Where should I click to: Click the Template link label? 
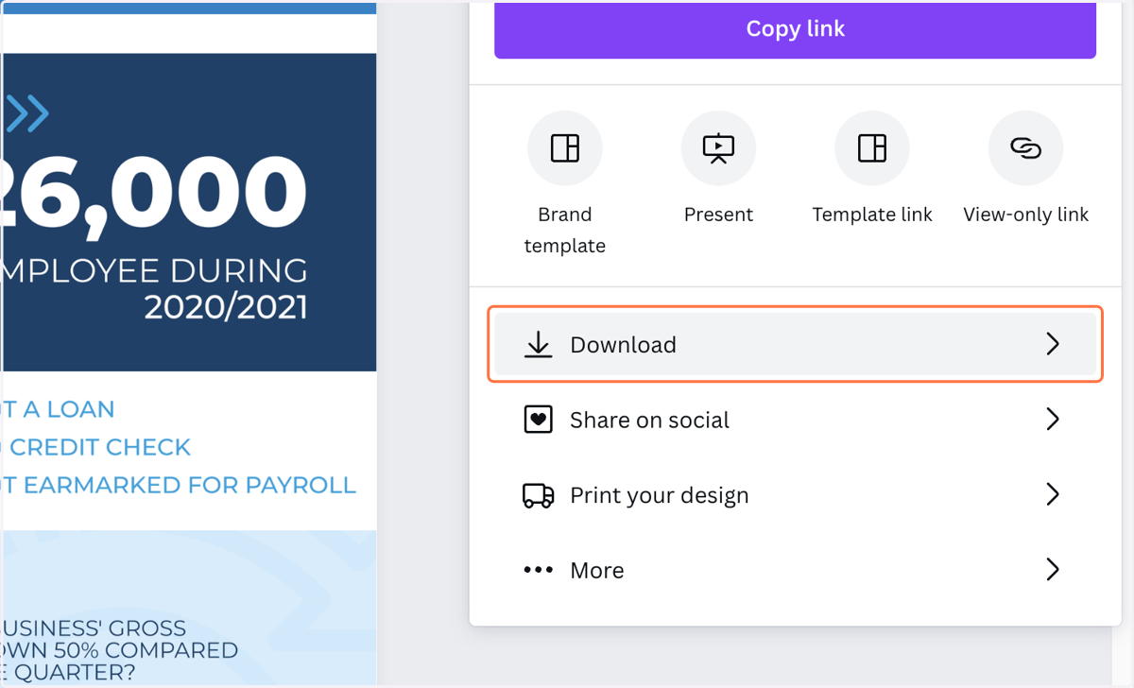pyautogui.click(x=872, y=215)
